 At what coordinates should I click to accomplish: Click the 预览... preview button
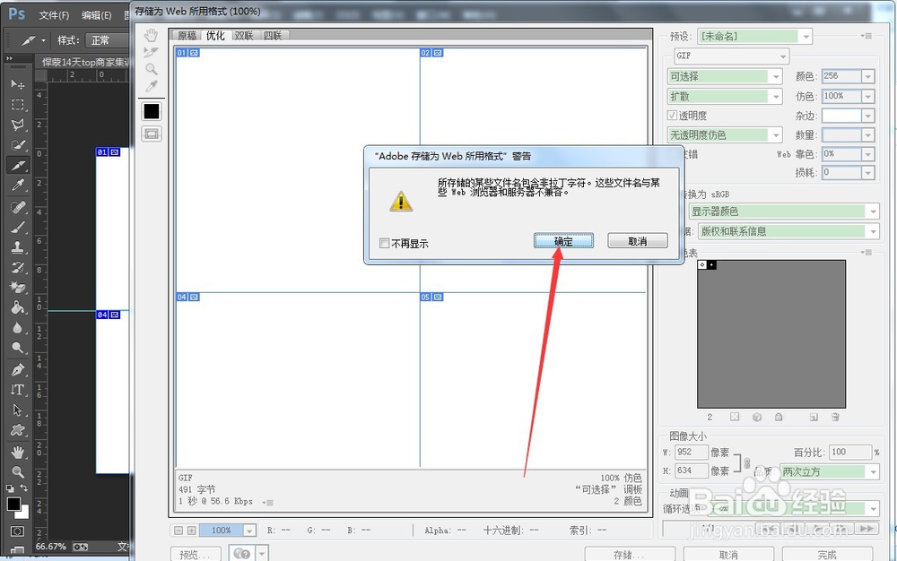pyautogui.click(x=195, y=555)
